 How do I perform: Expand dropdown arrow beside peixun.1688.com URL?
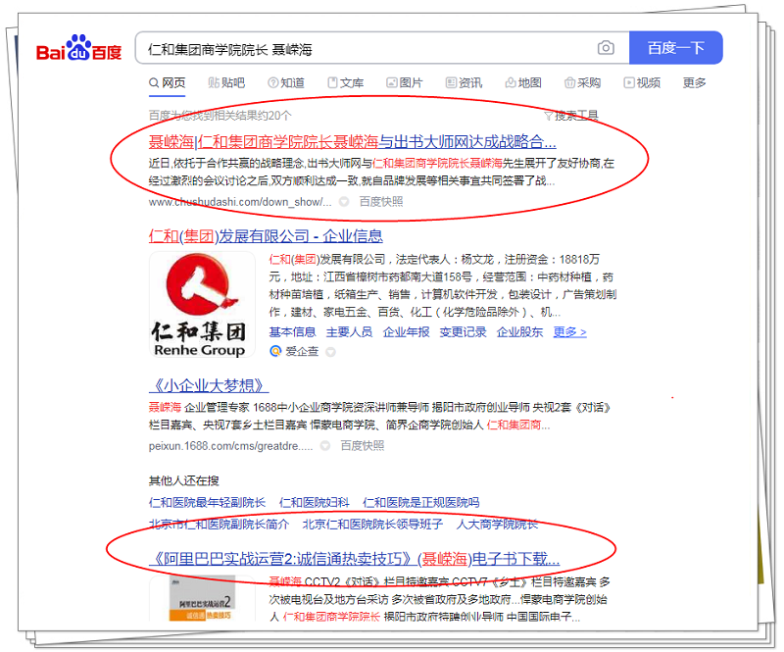[326, 445]
